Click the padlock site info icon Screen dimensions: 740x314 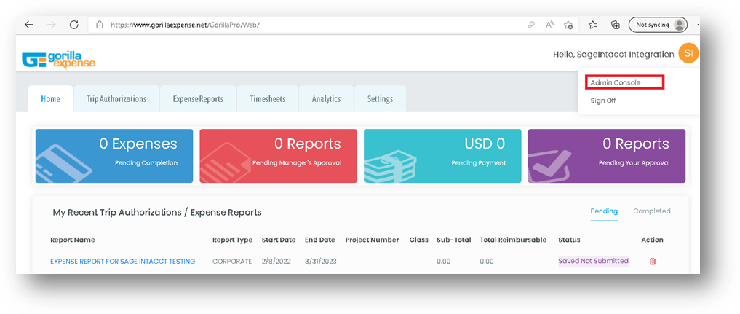[99, 25]
